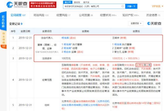This screenshot has width=164, height=111.
Task: Click the 2019-12-31 date in row 4
Action: coord(25,80)
